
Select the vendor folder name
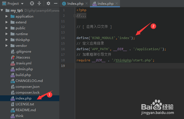coord(21,46)
